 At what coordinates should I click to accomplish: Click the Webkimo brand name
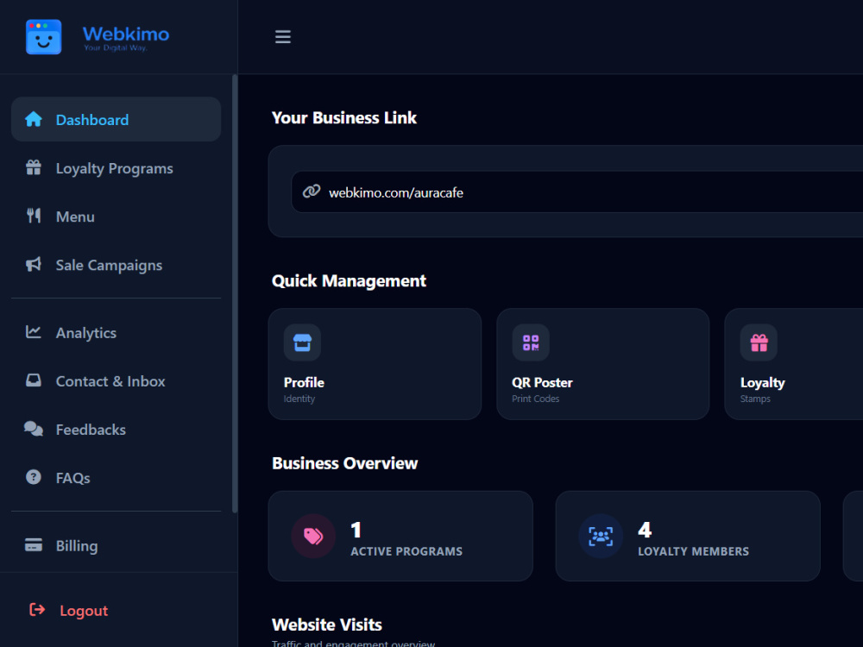click(x=126, y=34)
